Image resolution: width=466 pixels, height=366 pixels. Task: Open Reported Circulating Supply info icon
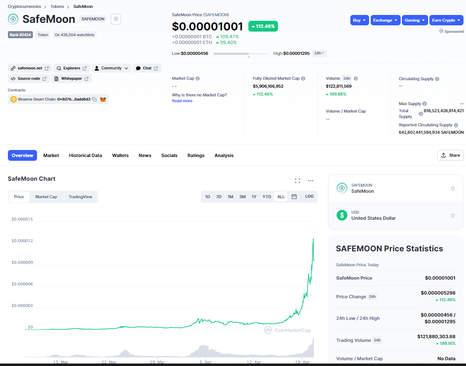click(456, 125)
